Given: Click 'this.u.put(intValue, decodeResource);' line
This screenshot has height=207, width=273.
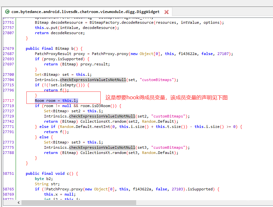Looking at the screenshot, I should pos(77,28).
